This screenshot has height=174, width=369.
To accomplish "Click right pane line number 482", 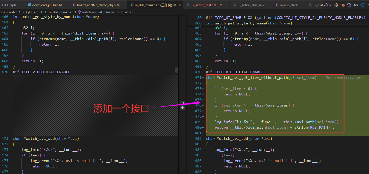I will [198, 138].
